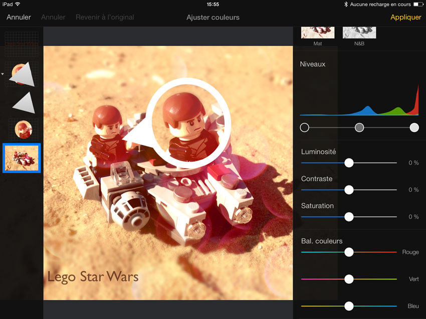426x319 pixels.
Task: Tap the 'Contraste' label
Action: pos(317,179)
